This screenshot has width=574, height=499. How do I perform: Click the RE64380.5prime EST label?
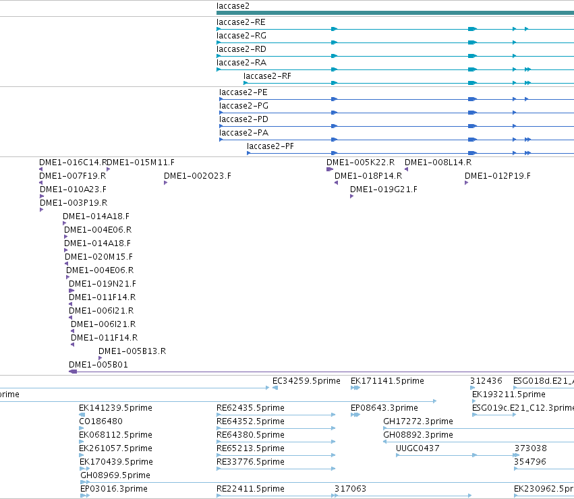point(250,435)
